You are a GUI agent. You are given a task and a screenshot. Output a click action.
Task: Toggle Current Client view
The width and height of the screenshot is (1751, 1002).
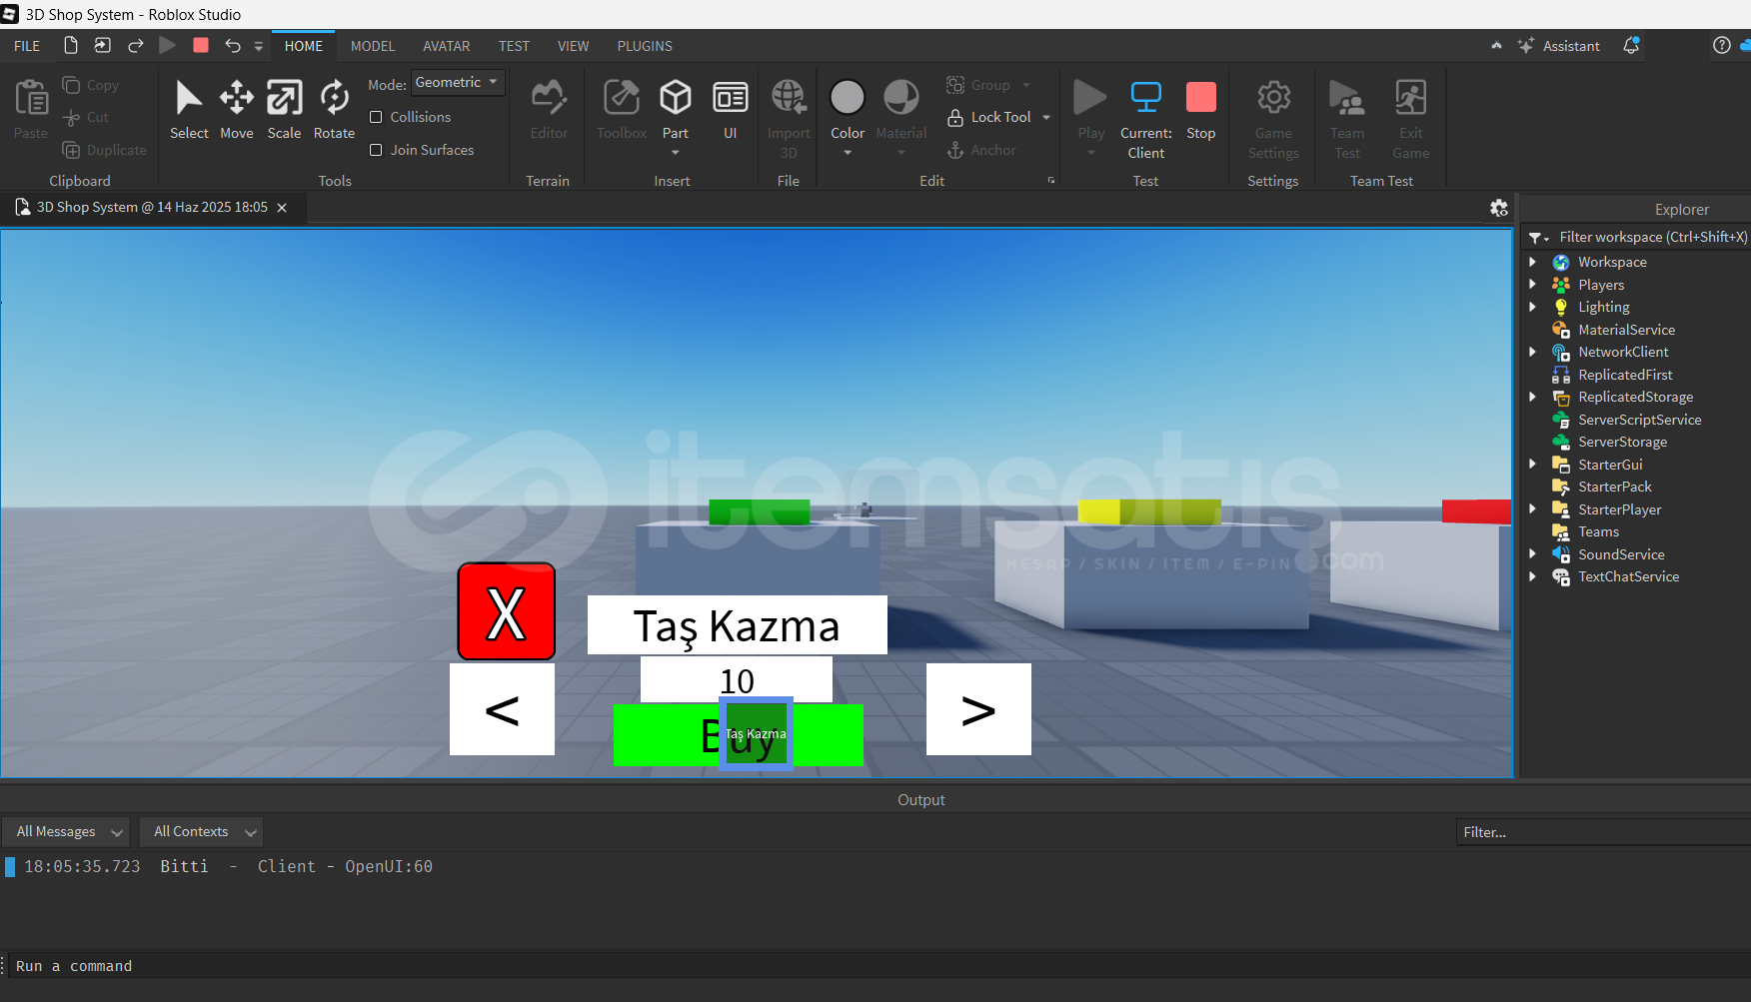(x=1145, y=98)
